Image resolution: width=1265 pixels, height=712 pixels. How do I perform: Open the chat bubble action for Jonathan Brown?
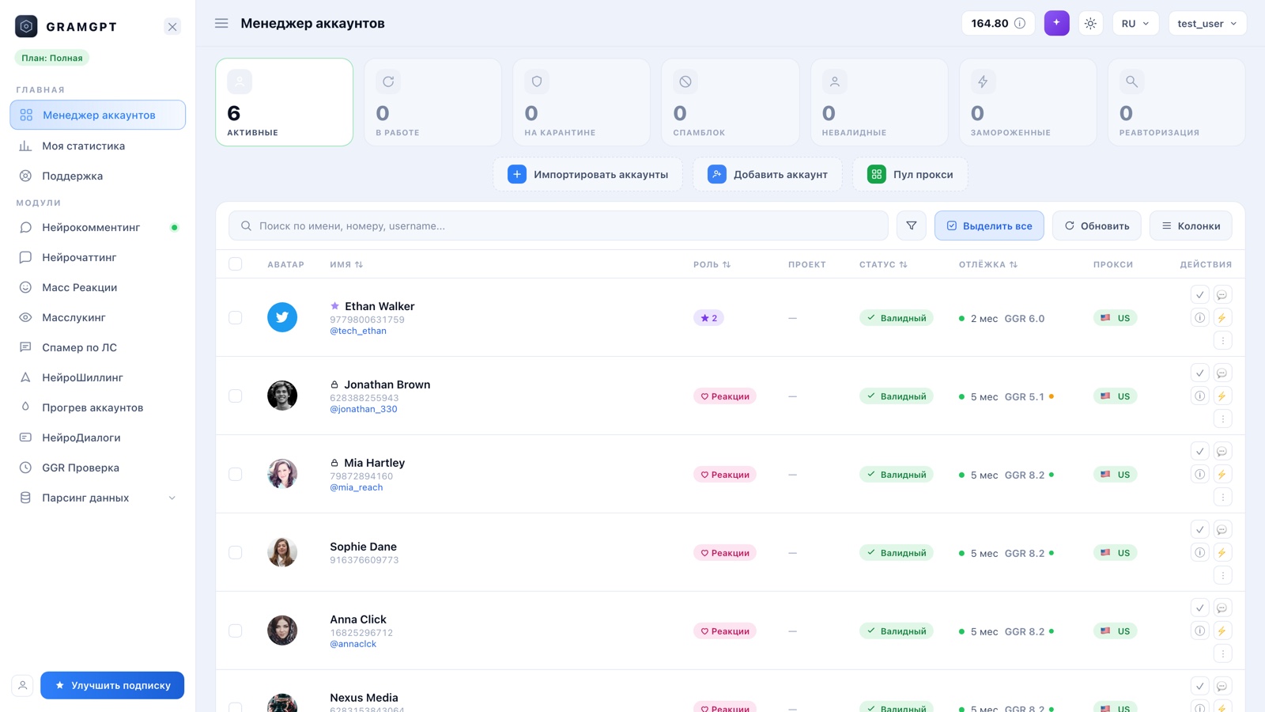coord(1222,373)
